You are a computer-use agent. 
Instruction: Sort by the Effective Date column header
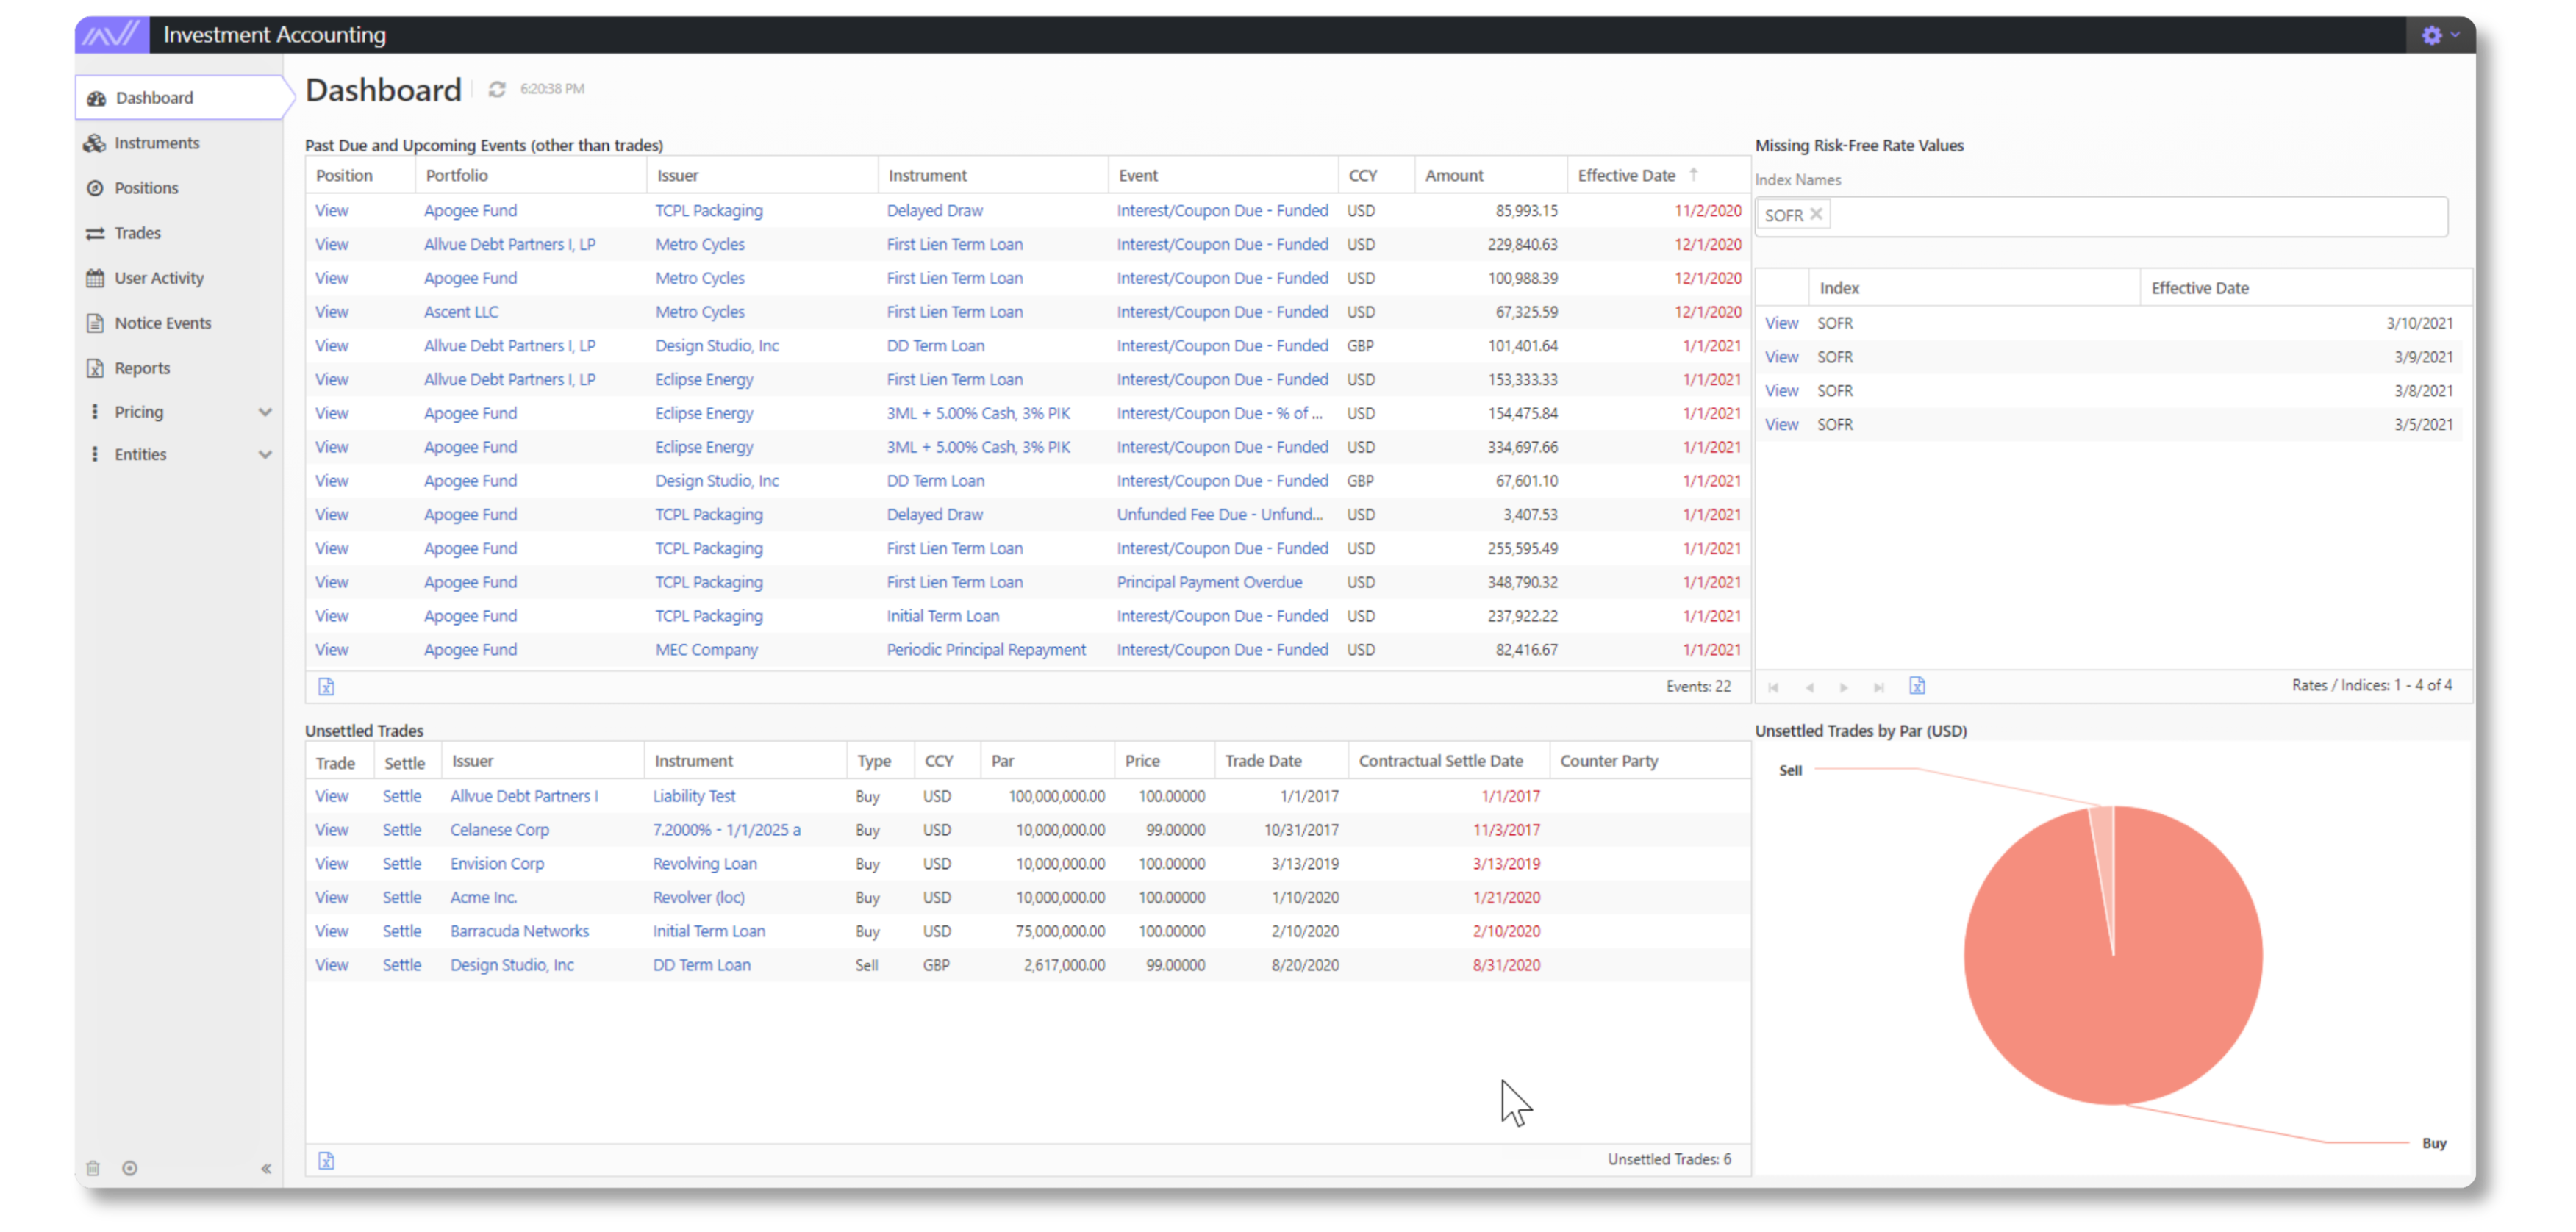click(1625, 174)
